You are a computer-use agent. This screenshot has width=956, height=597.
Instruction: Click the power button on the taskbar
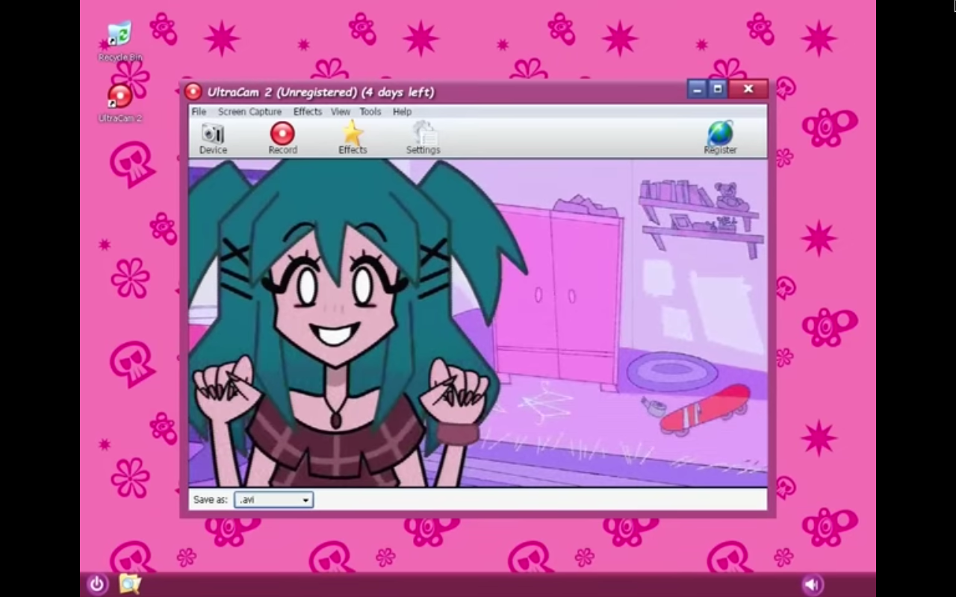click(x=98, y=584)
